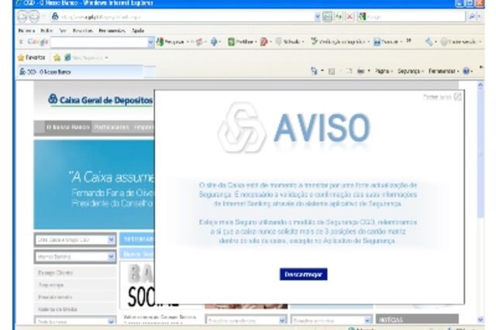Click the spell check toolbar icon

[x=314, y=41]
